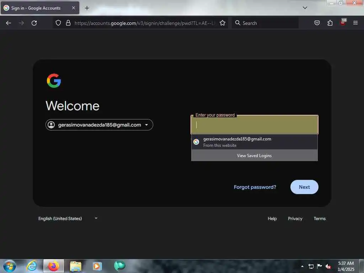Focus the browser Search box
Viewport: 364px width, 273px height.
click(265, 23)
